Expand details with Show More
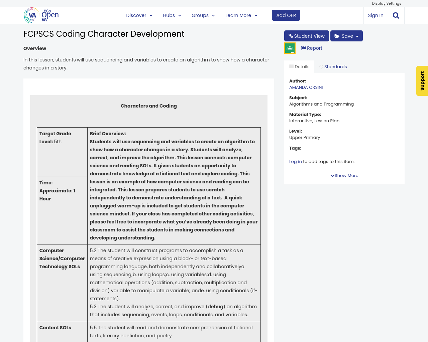This screenshot has width=428, height=342. pos(344,176)
